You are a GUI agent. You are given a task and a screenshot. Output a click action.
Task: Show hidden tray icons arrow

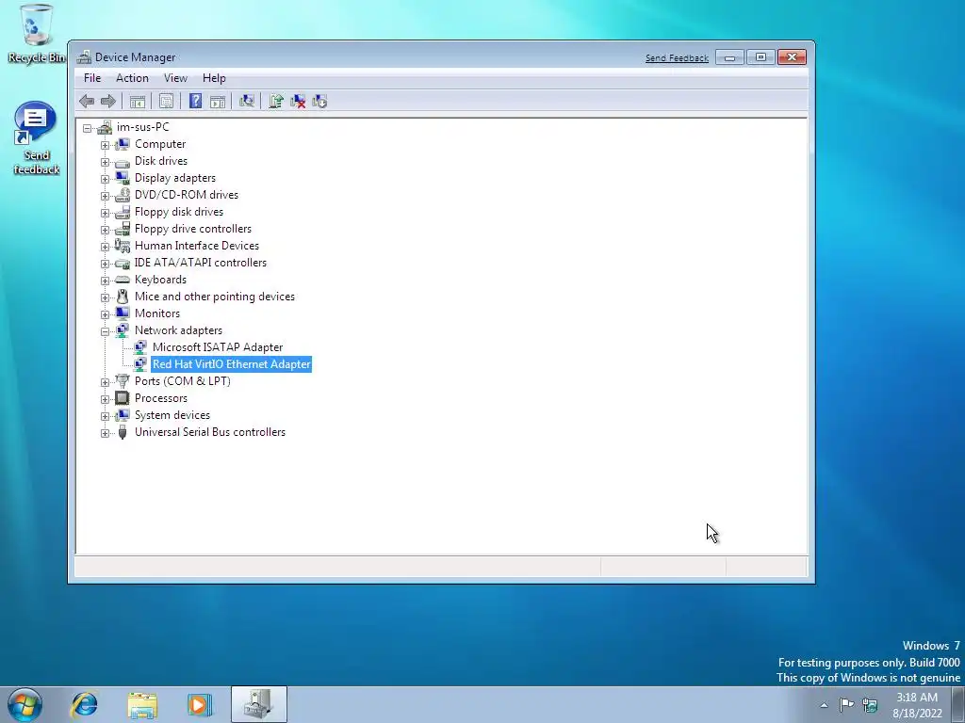click(824, 705)
